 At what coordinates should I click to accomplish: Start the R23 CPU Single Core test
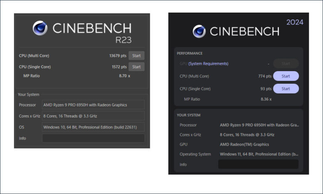136,67
